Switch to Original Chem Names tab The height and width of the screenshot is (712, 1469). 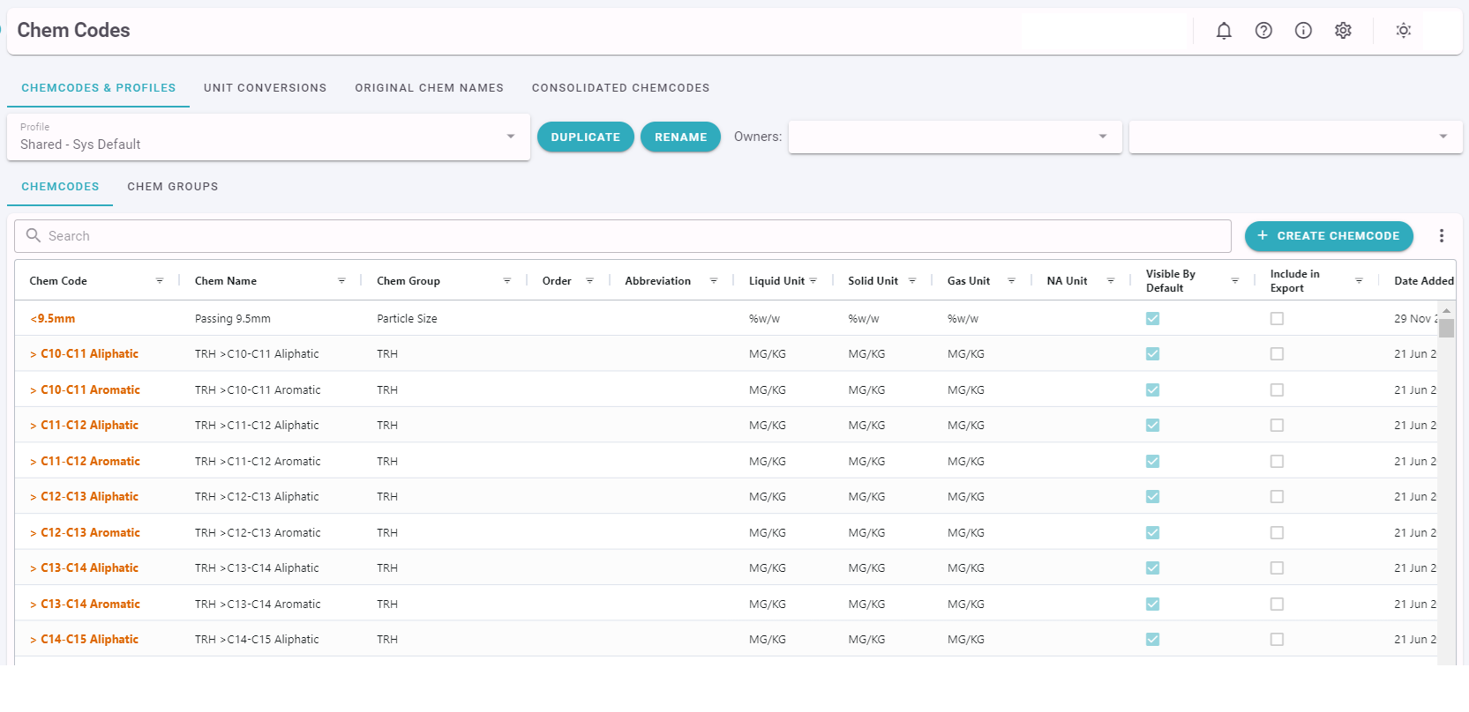pos(429,88)
